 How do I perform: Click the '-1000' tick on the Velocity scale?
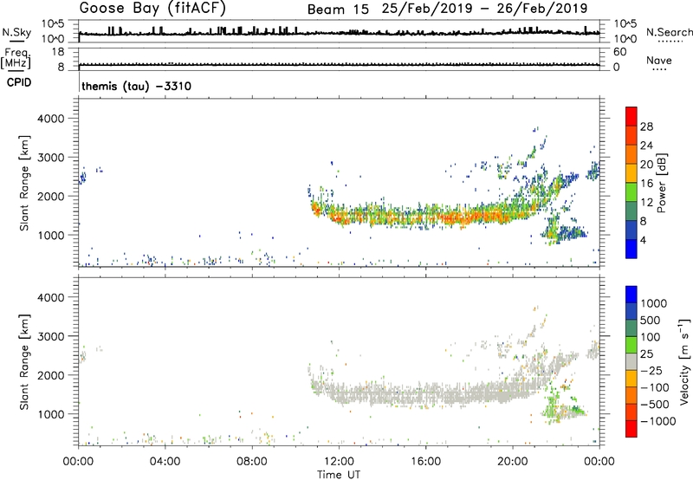pos(657,421)
